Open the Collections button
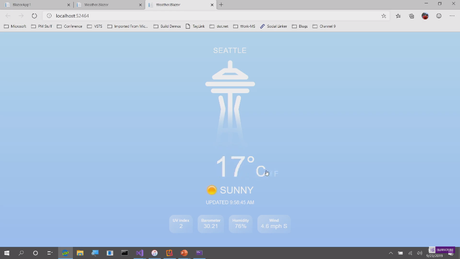Screen dimensions: 460x259 [411, 16]
